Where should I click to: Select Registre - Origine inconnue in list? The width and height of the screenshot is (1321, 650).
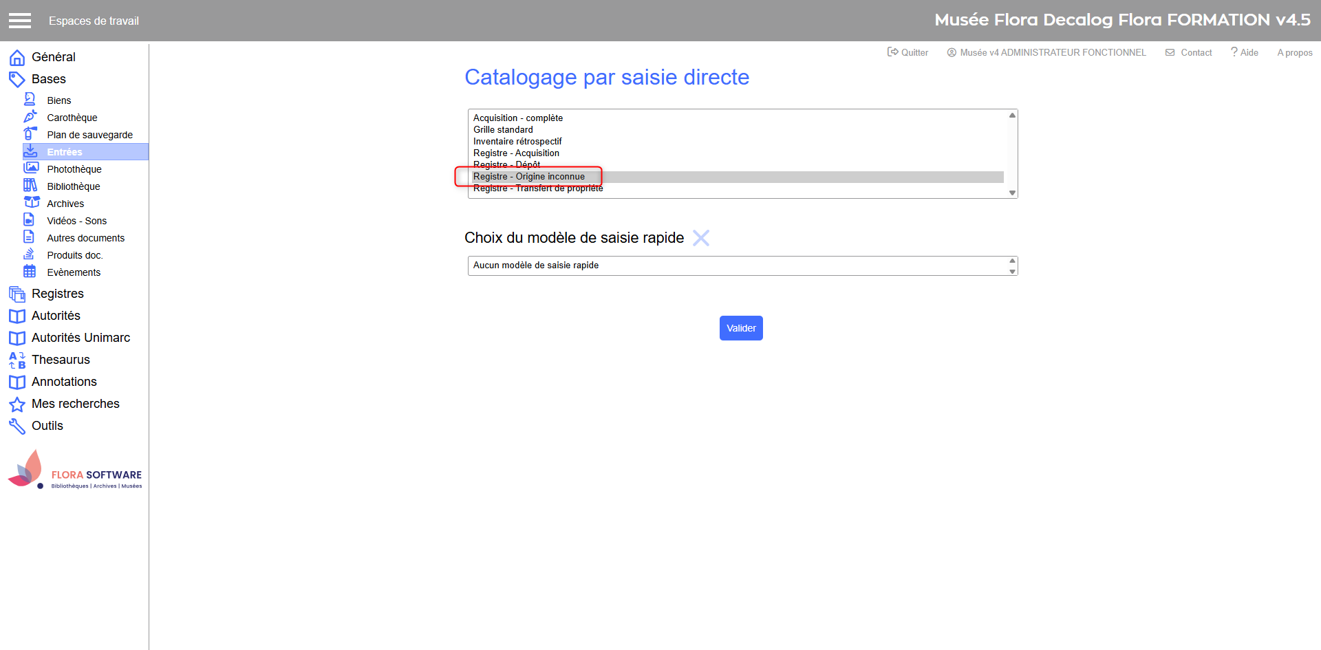[528, 177]
